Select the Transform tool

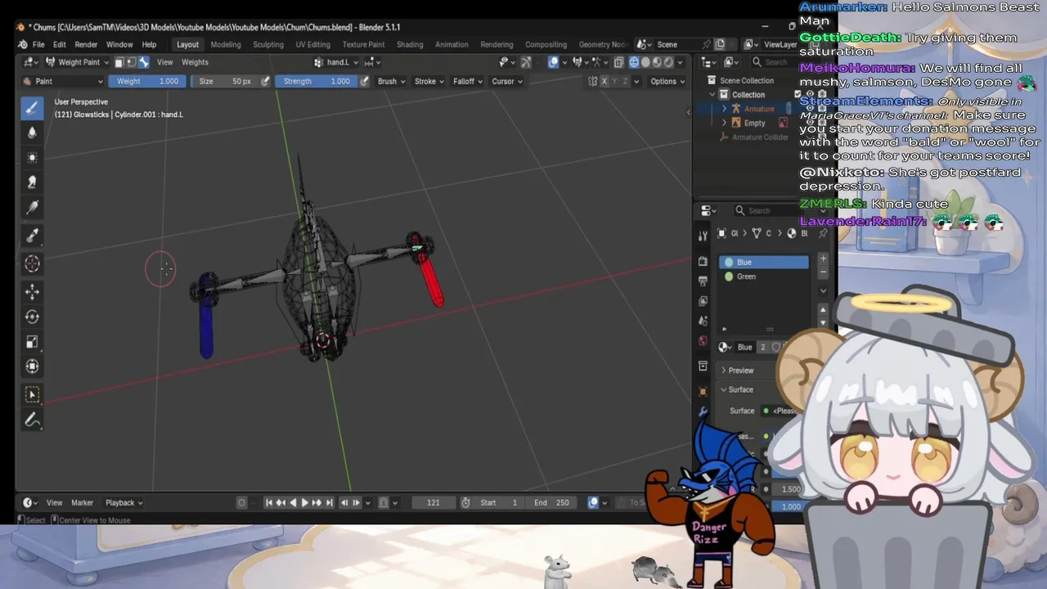pyautogui.click(x=33, y=366)
